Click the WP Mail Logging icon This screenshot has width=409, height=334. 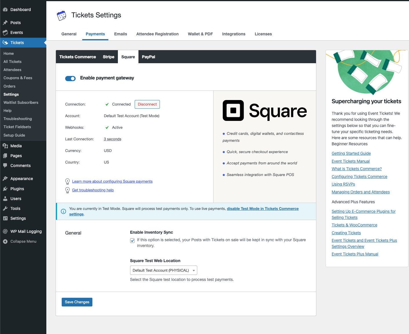click(x=5, y=231)
